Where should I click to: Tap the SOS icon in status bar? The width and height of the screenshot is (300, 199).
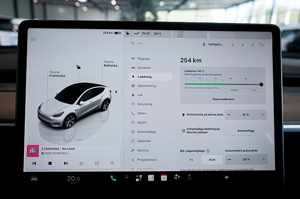click(x=137, y=33)
